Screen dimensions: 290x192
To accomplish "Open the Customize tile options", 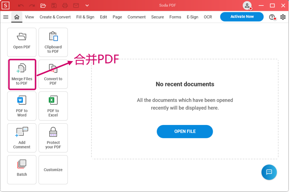I will pyautogui.click(x=53, y=170).
